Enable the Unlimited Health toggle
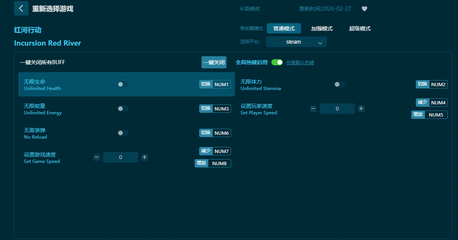Screen dimensions: 458x240 click(123, 84)
